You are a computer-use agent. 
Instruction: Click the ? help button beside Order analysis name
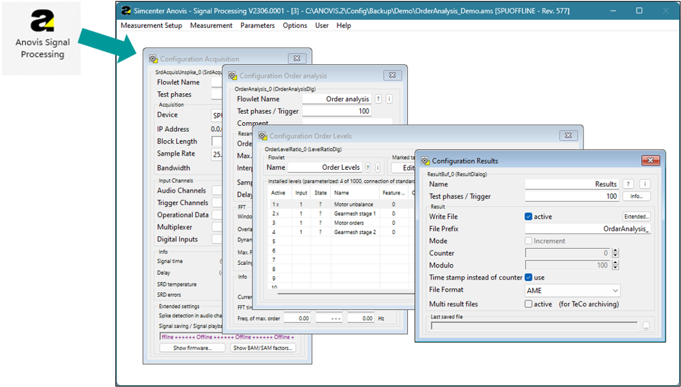click(378, 99)
